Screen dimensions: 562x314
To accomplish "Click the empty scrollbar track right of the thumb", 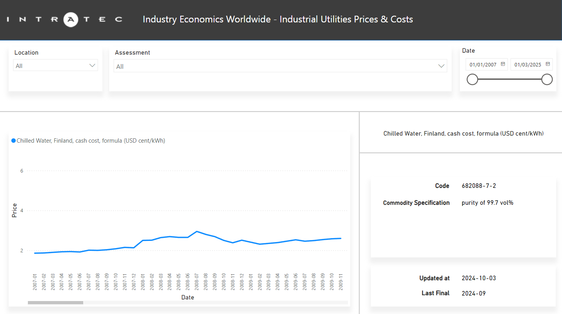I will tap(215, 303).
